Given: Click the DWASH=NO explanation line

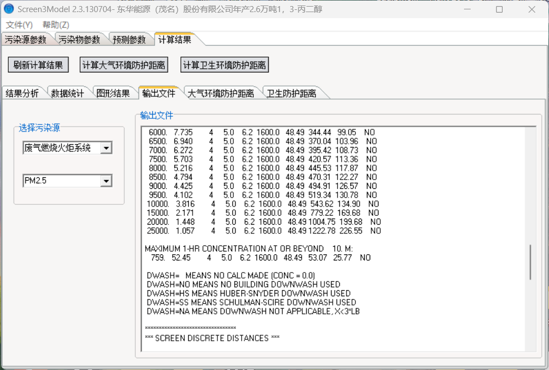Looking at the screenshot, I should tap(244, 285).
